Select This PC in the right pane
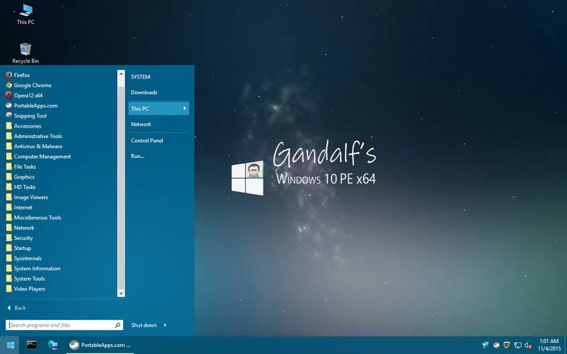 tap(159, 108)
